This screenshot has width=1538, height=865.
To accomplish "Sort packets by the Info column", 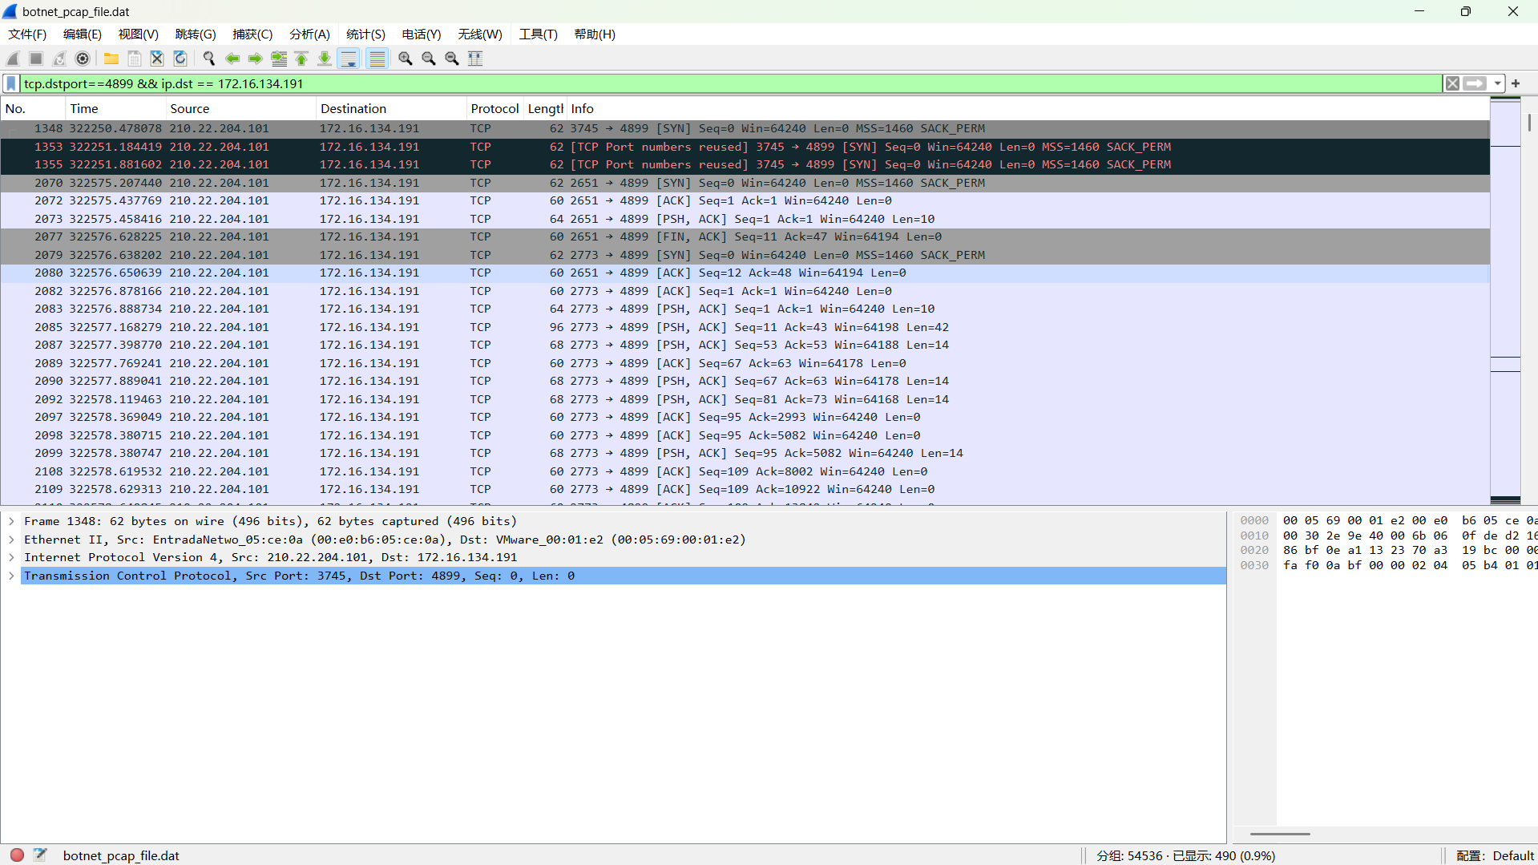I will click(1027, 109).
